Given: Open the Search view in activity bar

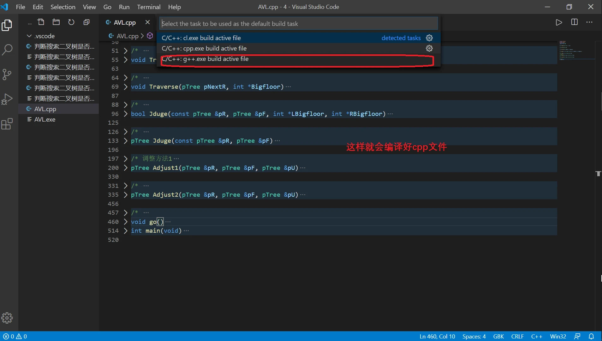Looking at the screenshot, I should pos(7,50).
